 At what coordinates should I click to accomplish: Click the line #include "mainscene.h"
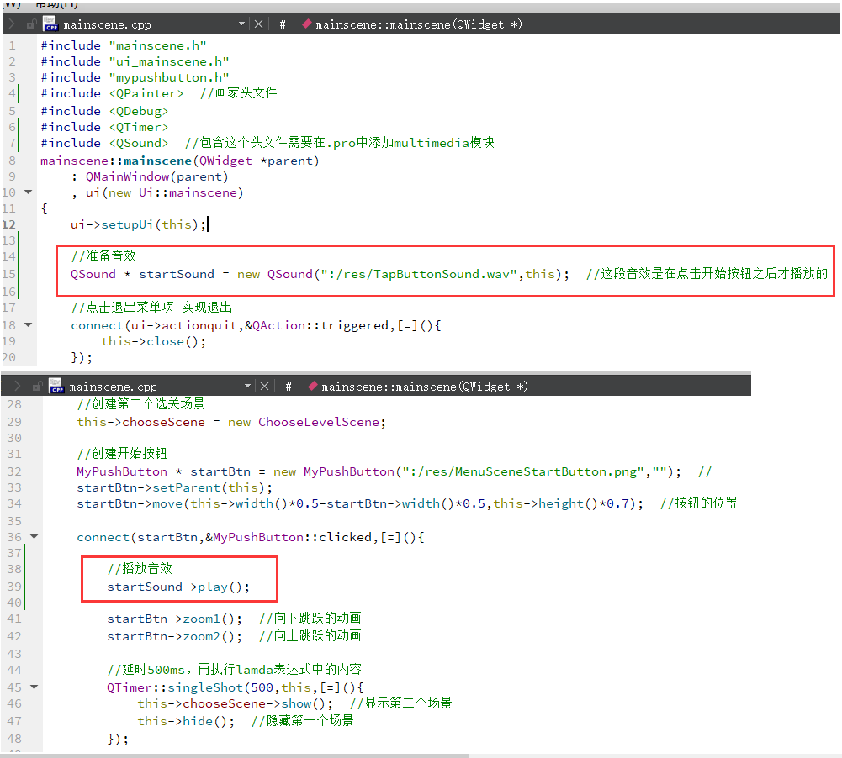(124, 45)
